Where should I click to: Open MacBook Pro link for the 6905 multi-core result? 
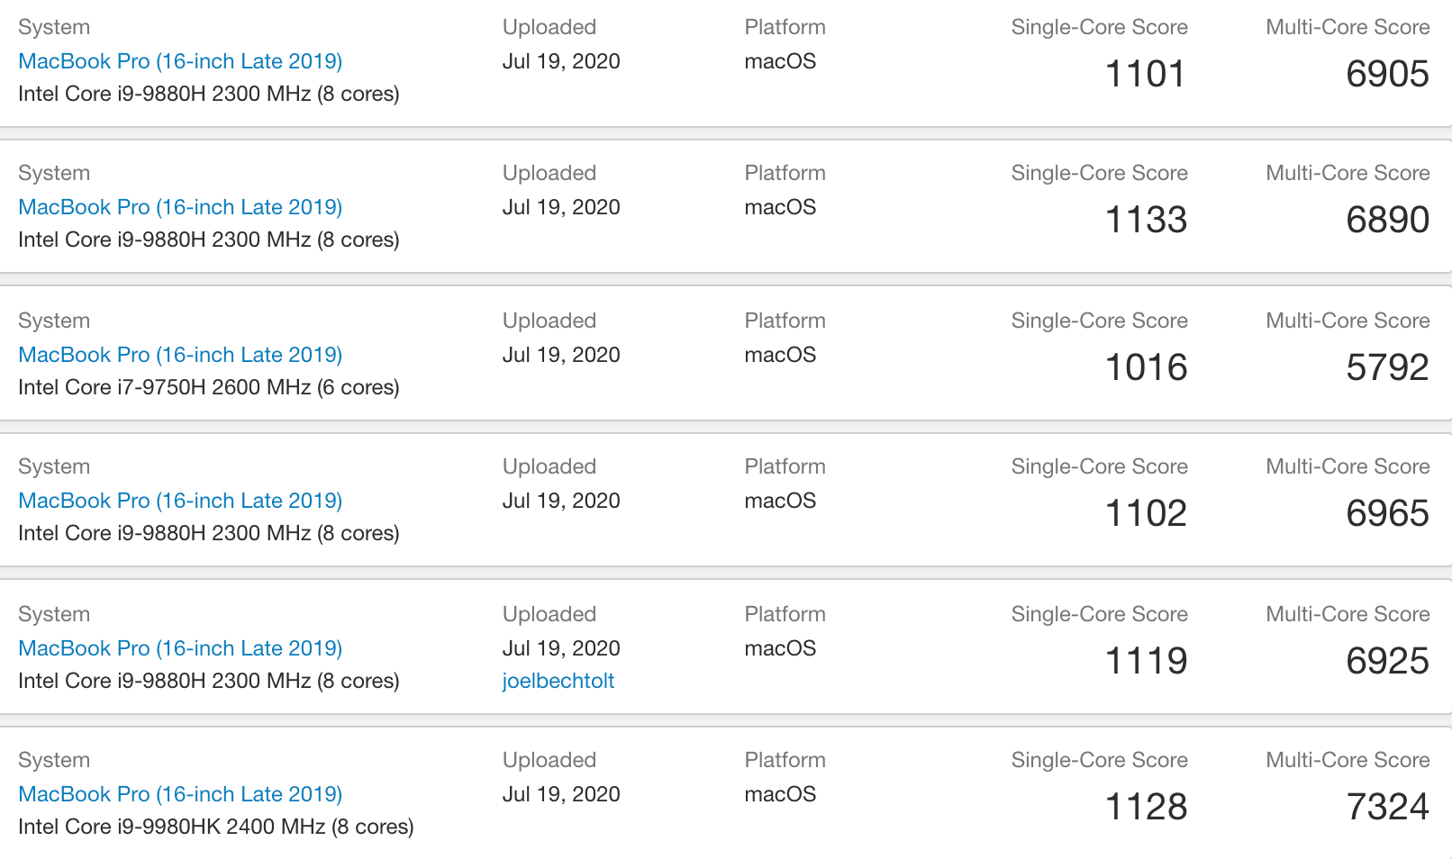point(180,61)
